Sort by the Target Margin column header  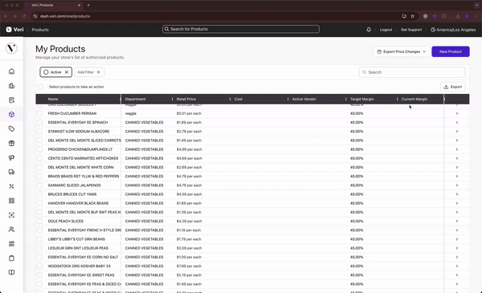pos(361,99)
